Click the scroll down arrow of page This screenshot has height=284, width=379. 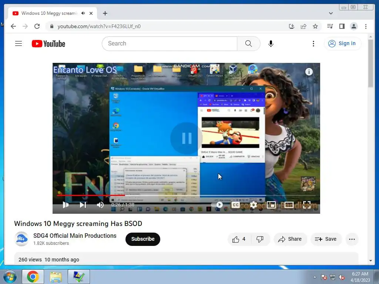[370, 261]
